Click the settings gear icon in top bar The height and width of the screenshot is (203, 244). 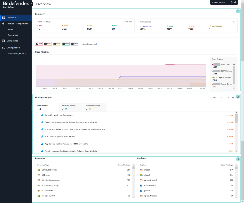(231, 2)
